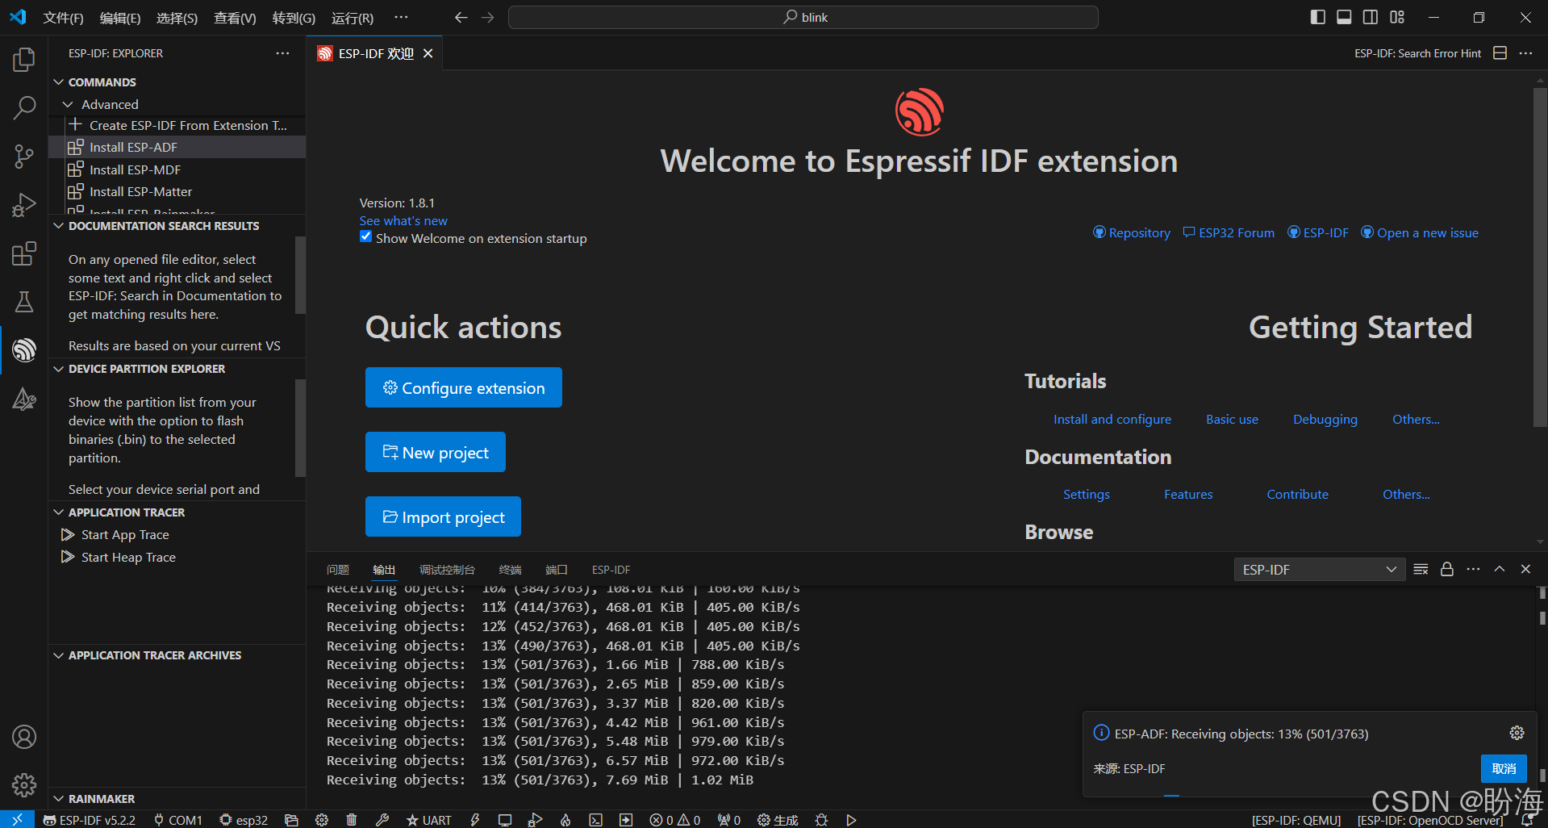The width and height of the screenshot is (1548, 828).
Task: Open the ESP-IDF output channel dropdown
Action: click(1320, 569)
